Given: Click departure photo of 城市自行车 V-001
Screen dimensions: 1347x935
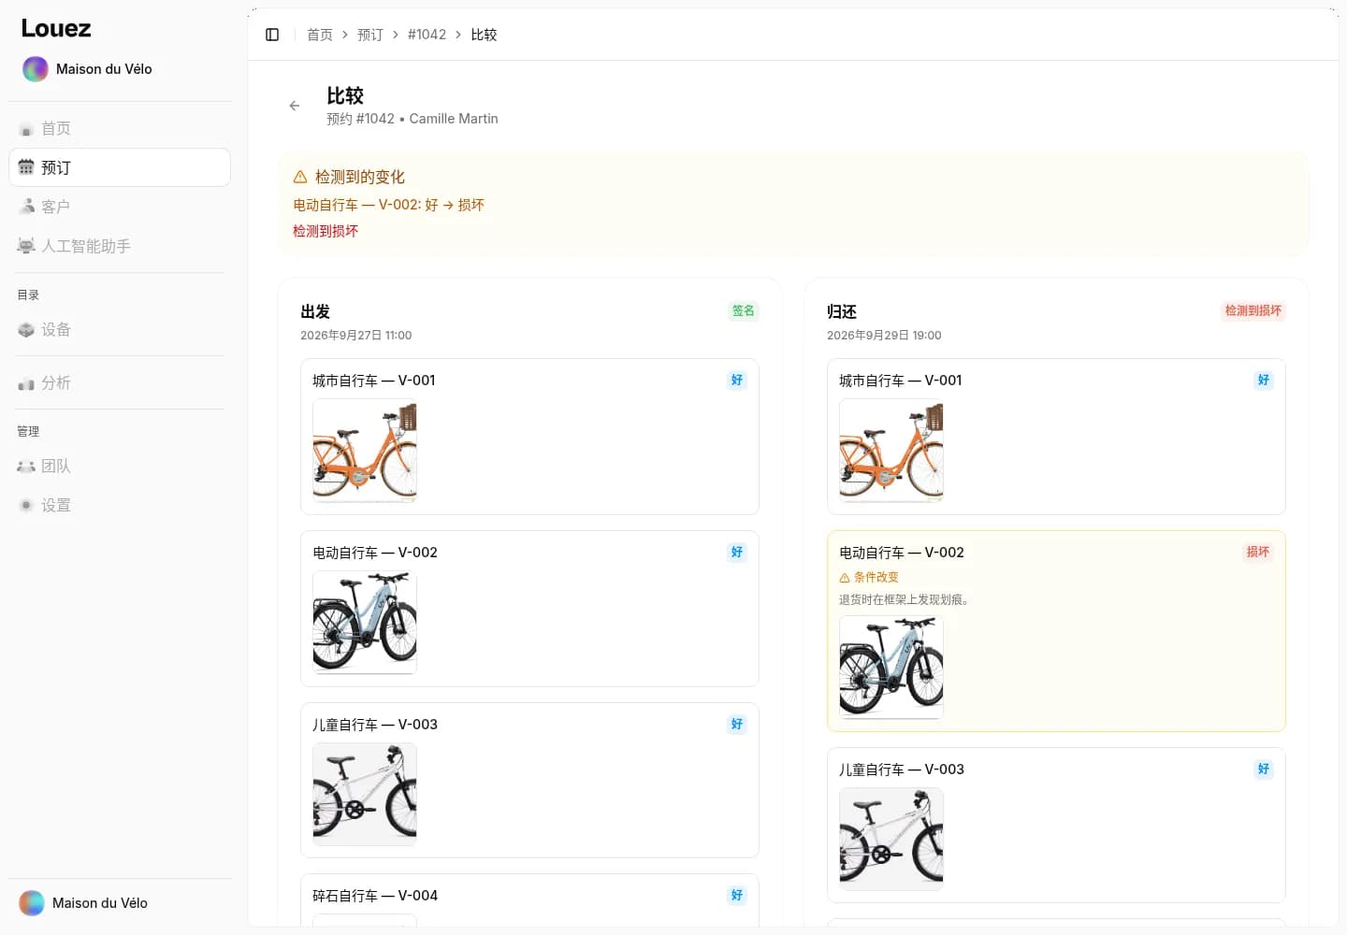Looking at the screenshot, I should 365,451.
